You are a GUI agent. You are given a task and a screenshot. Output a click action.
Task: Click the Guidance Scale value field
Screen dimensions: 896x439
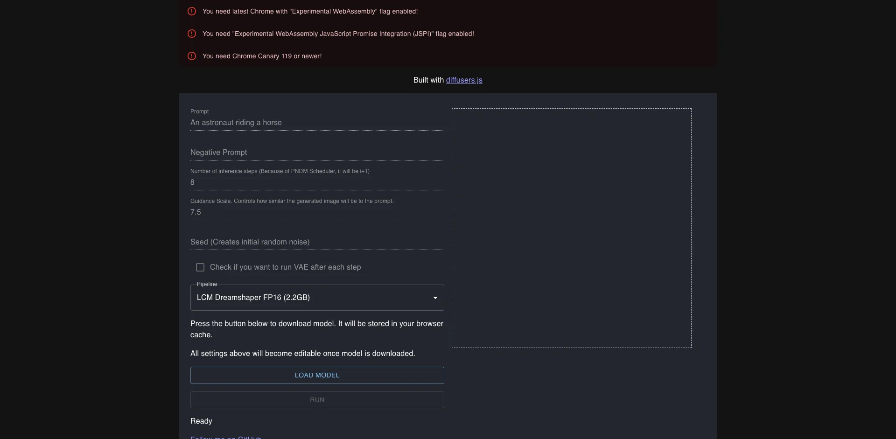coord(317,212)
